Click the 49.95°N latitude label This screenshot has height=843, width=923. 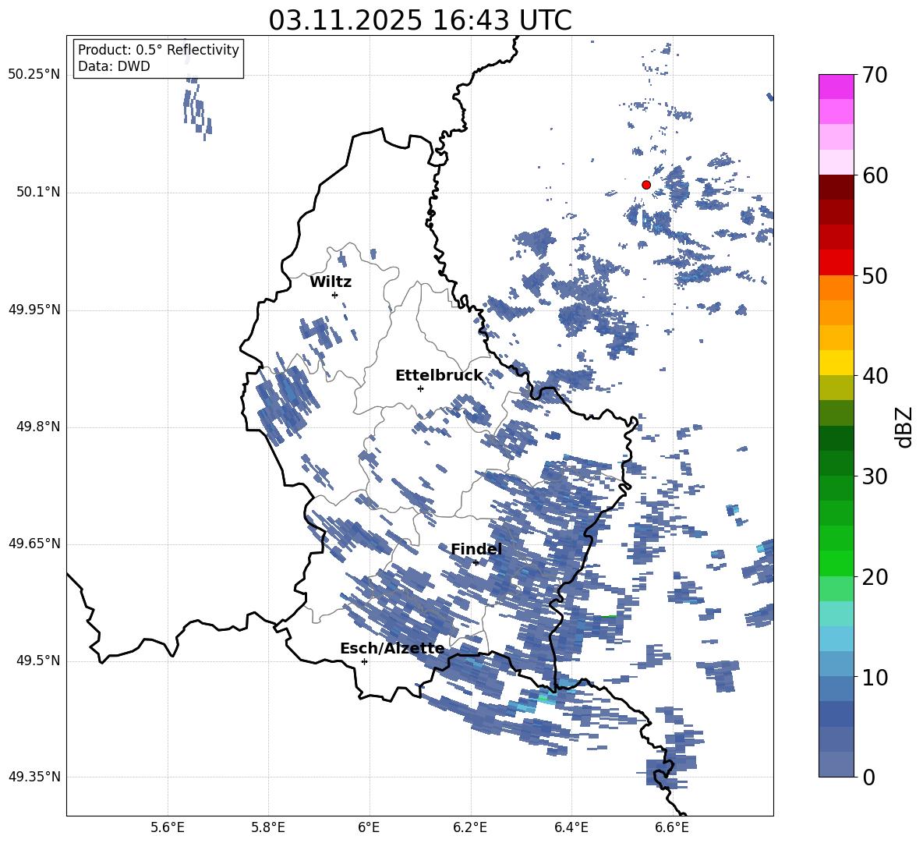click(x=34, y=310)
